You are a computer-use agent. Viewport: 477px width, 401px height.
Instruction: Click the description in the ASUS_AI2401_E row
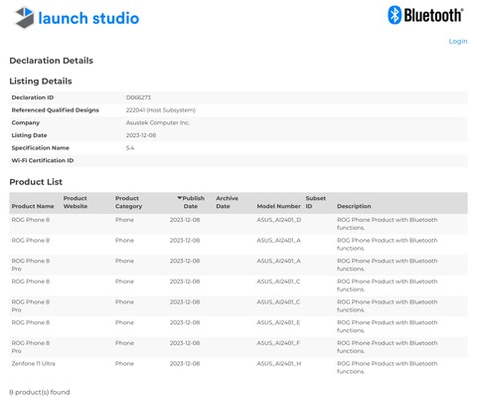pos(388,326)
